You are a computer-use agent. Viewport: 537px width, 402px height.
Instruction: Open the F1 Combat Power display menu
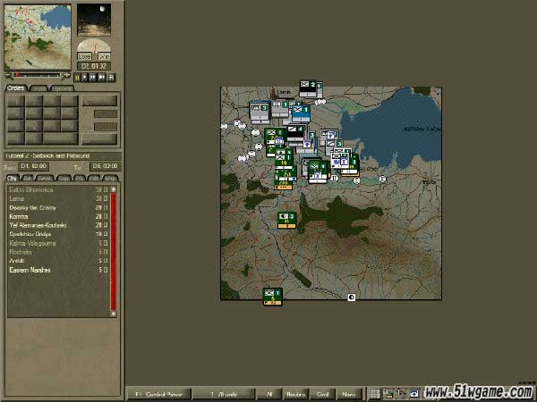159,394
